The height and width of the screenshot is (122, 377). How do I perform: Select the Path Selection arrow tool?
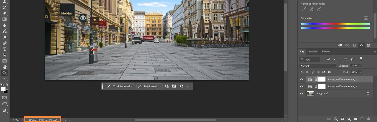(x=5, y=55)
